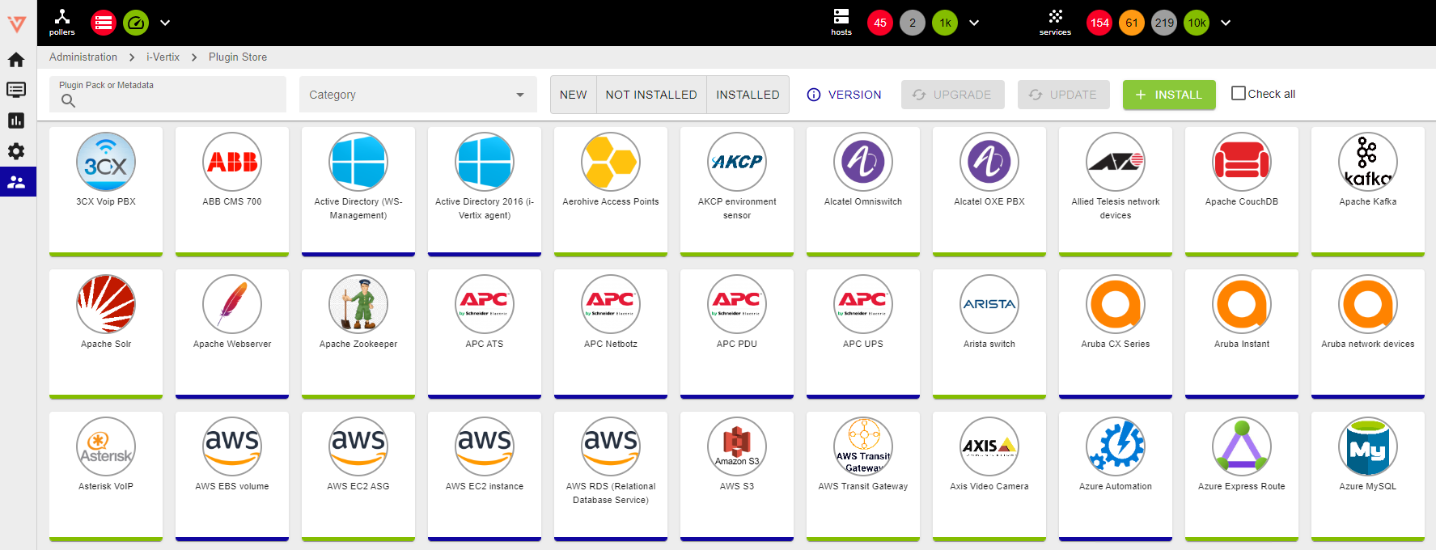Viewport: 1436px width, 550px height.
Task: Open the pollers status icon
Action: [x=61, y=22]
